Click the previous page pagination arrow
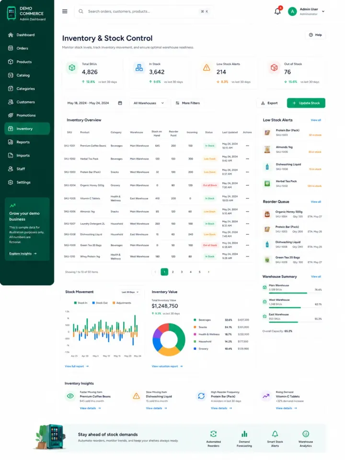Screen dimensions: 345x460 pos(155,272)
